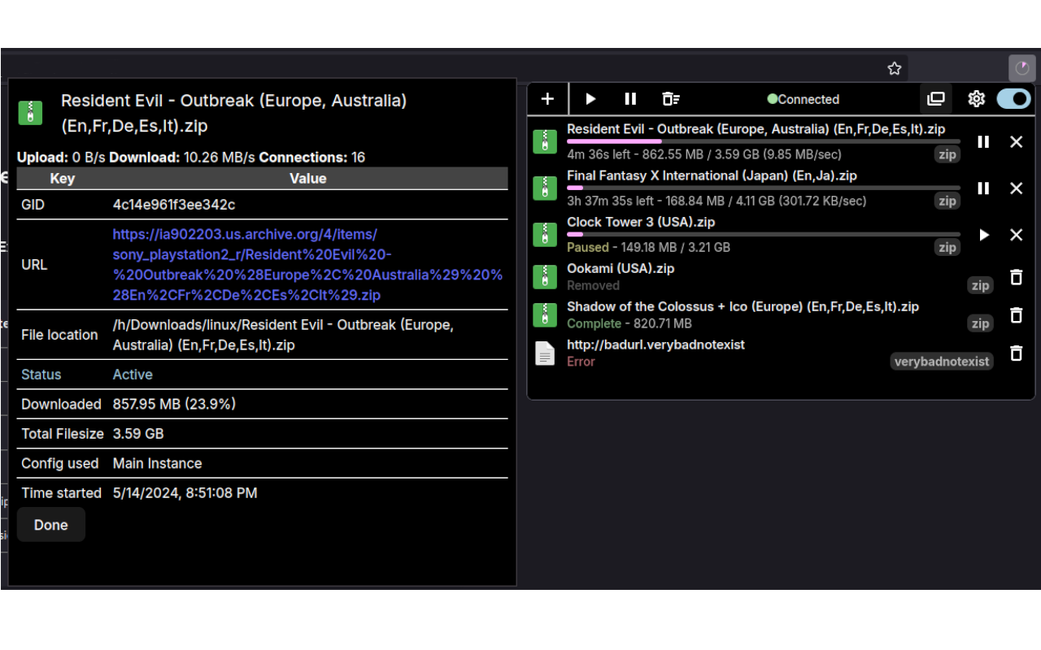Click the browser extension icon in toolbar

coord(1022,68)
